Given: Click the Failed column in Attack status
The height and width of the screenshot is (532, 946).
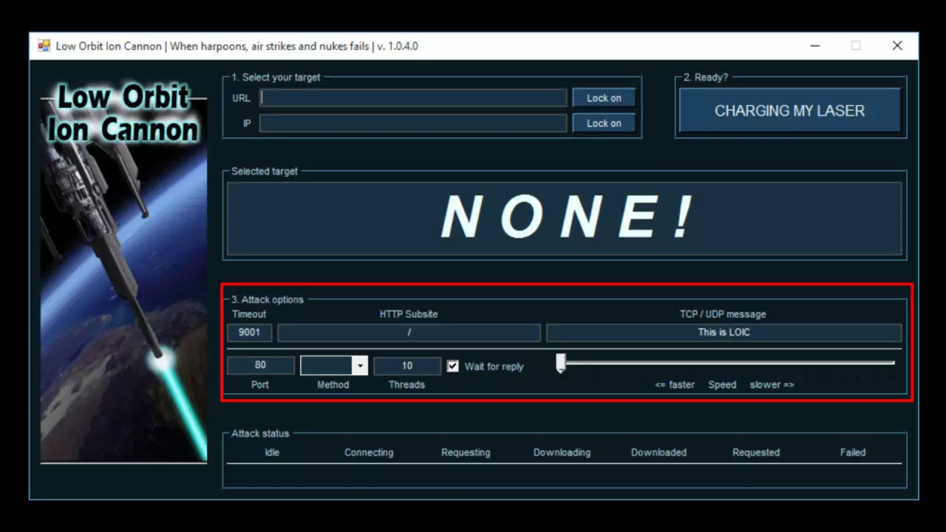Looking at the screenshot, I should pyautogui.click(x=852, y=452).
